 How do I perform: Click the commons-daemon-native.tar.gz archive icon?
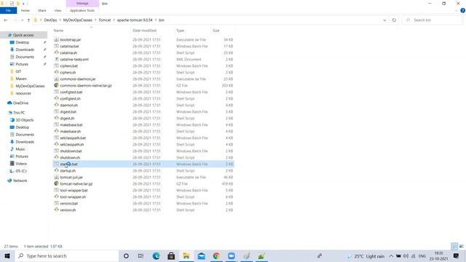(x=57, y=85)
